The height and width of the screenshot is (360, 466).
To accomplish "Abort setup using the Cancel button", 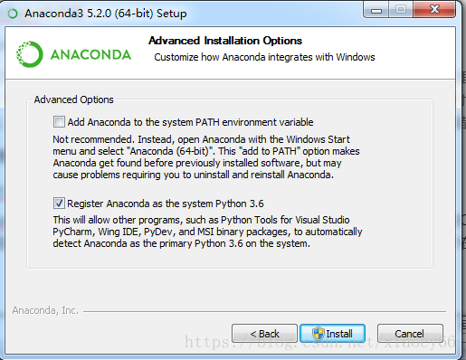I will pyautogui.click(x=410, y=334).
